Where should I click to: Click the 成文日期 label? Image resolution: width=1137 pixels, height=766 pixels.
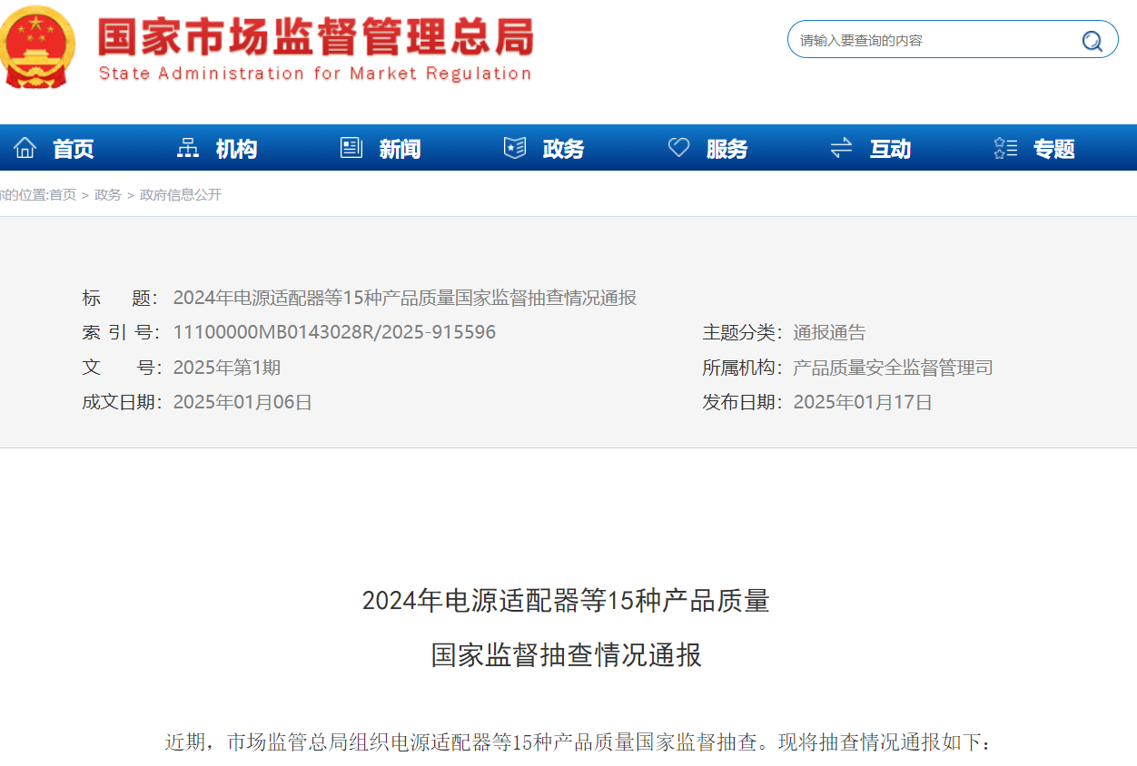[x=120, y=402]
